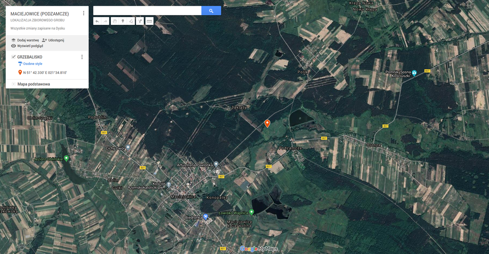
Task: Select the add directions tool
Action: pyautogui.click(x=140, y=21)
